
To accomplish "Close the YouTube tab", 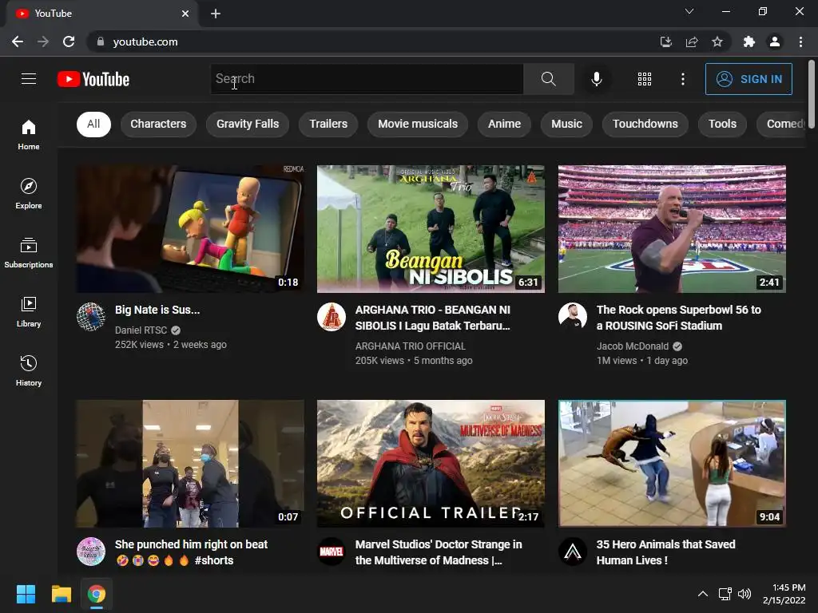I will point(185,14).
